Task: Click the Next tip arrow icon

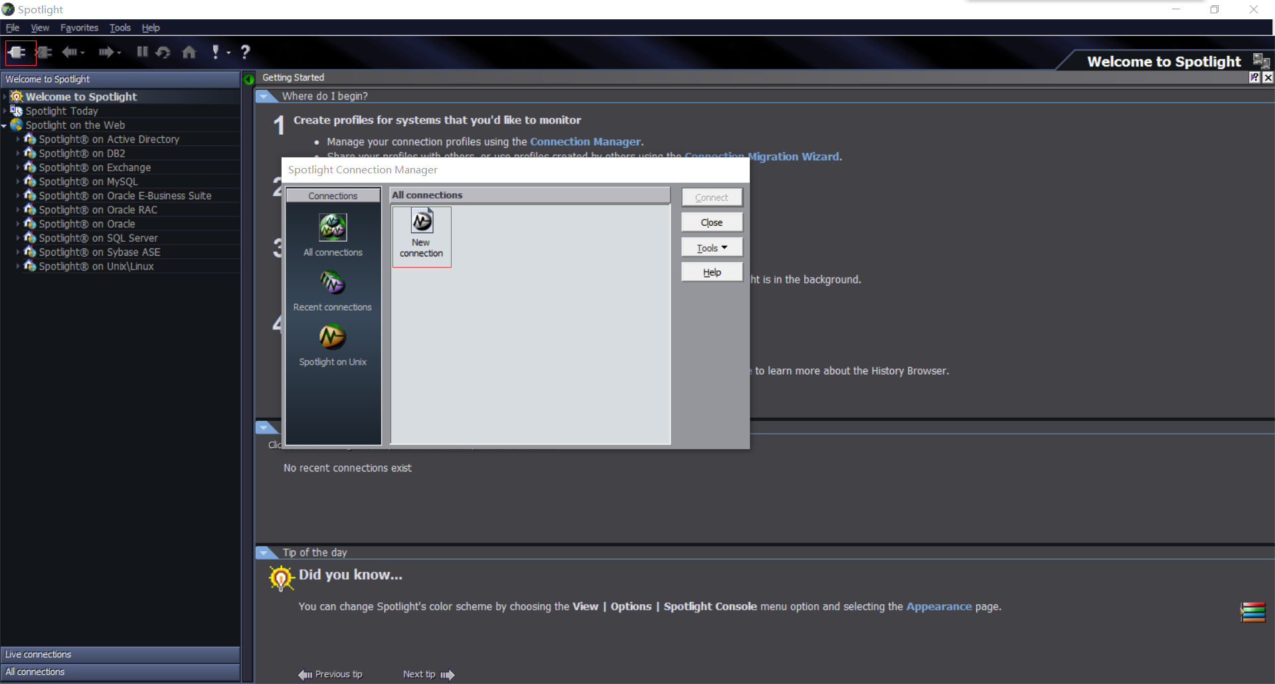Action: point(448,675)
